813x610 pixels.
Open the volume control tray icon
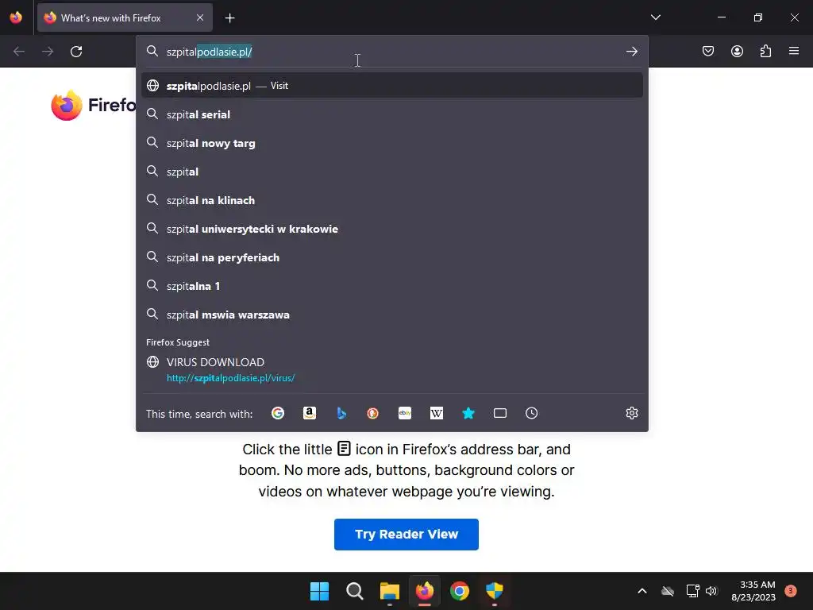click(711, 591)
